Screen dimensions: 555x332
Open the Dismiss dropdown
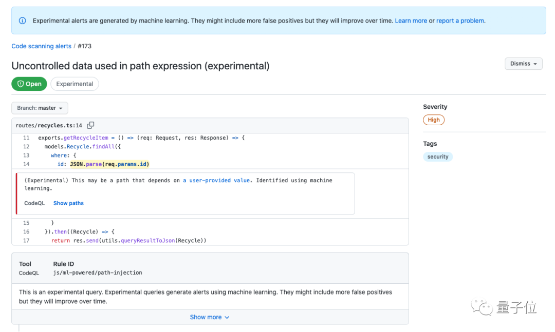523,64
